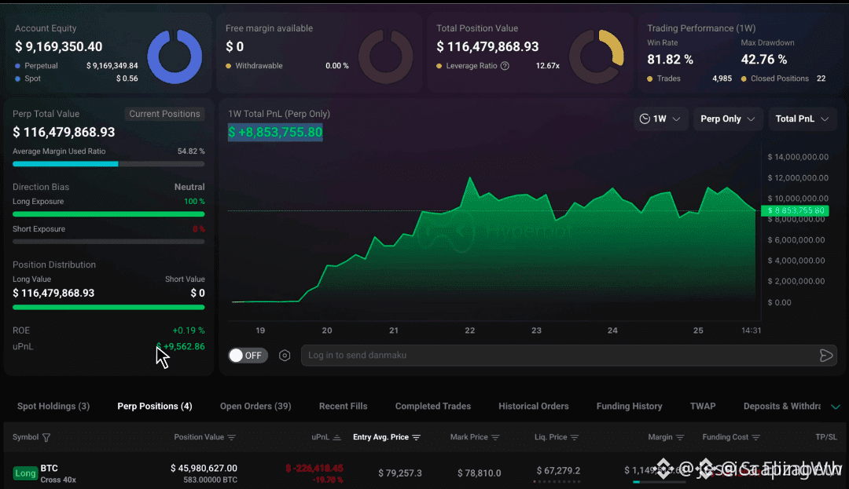The height and width of the screenshot is (489, 849).
Task: Click the Current Positions button
Action: 164,114
